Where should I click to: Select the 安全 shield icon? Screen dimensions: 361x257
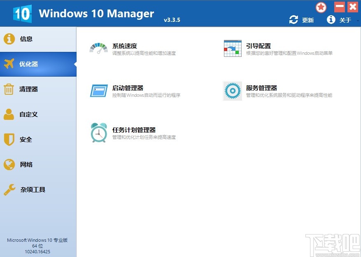[x=8, y=139]
